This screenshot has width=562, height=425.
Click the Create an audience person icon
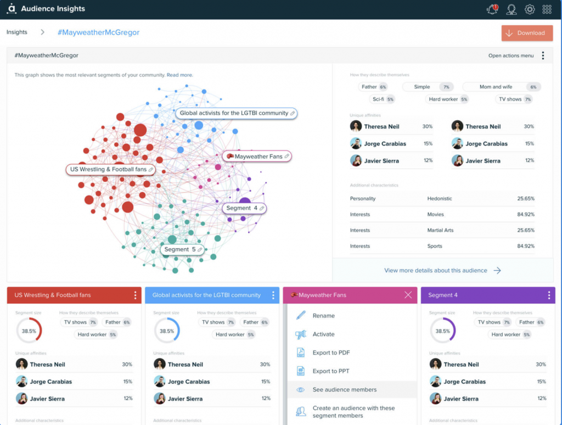click(301, 412)
